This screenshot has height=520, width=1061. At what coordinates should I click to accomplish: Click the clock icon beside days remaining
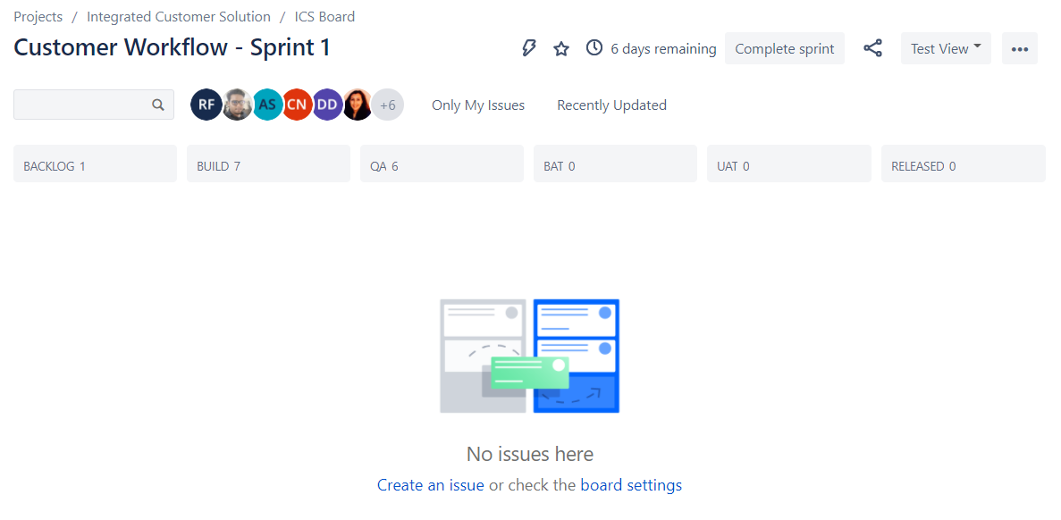click(594, 48)
